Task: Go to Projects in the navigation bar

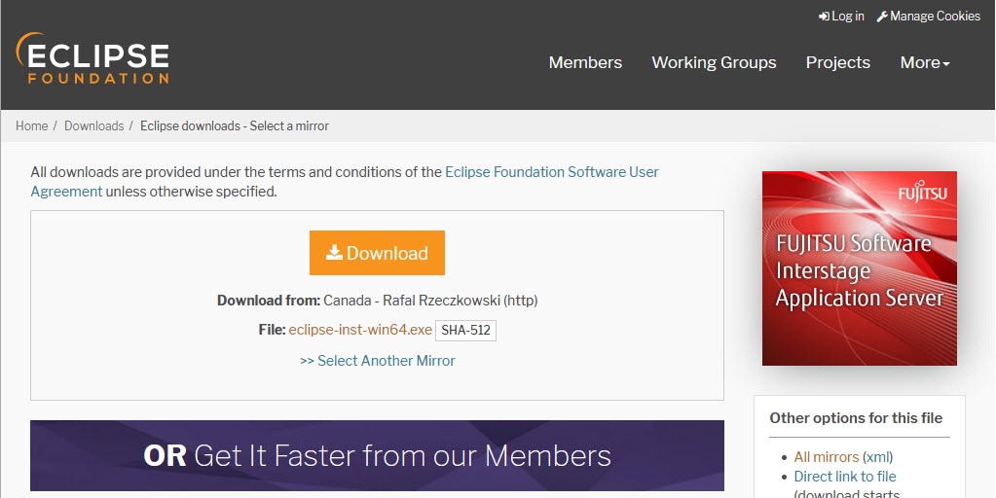Action: coord(837,62)
